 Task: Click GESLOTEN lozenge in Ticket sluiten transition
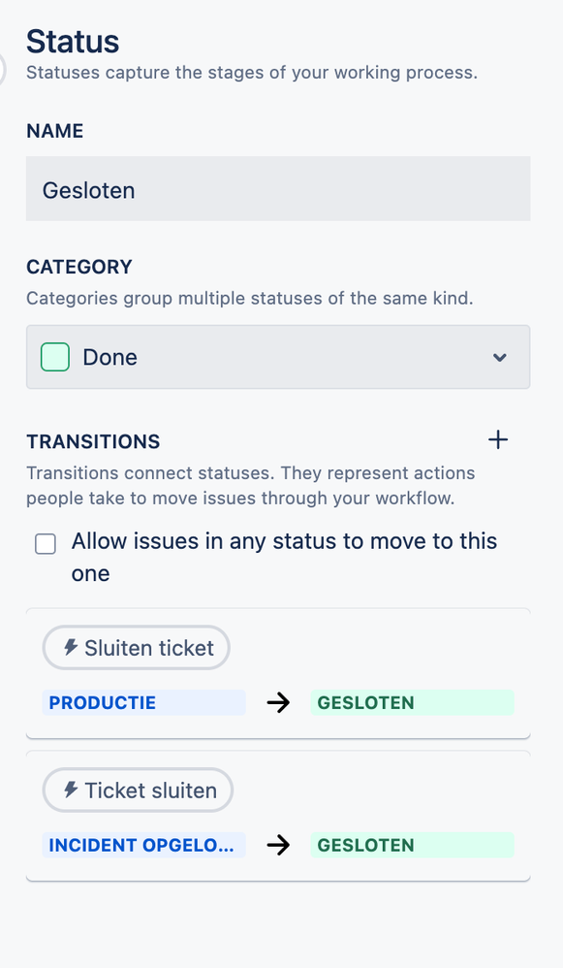[412, 845]
